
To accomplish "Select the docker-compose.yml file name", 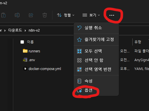I will point(45,69).
